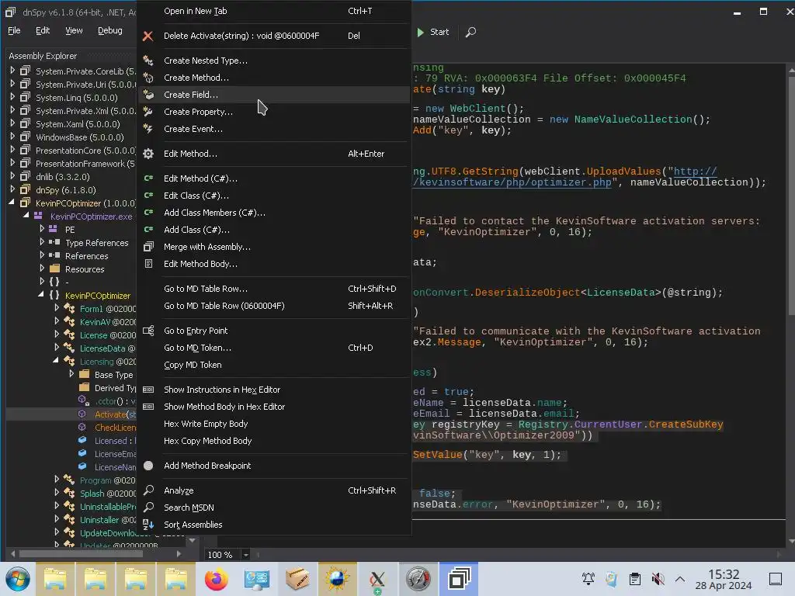Choose Go to MD Table Row… entry

tap(206, 289)
